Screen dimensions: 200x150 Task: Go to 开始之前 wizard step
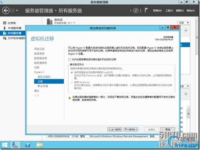pos(39,49)
